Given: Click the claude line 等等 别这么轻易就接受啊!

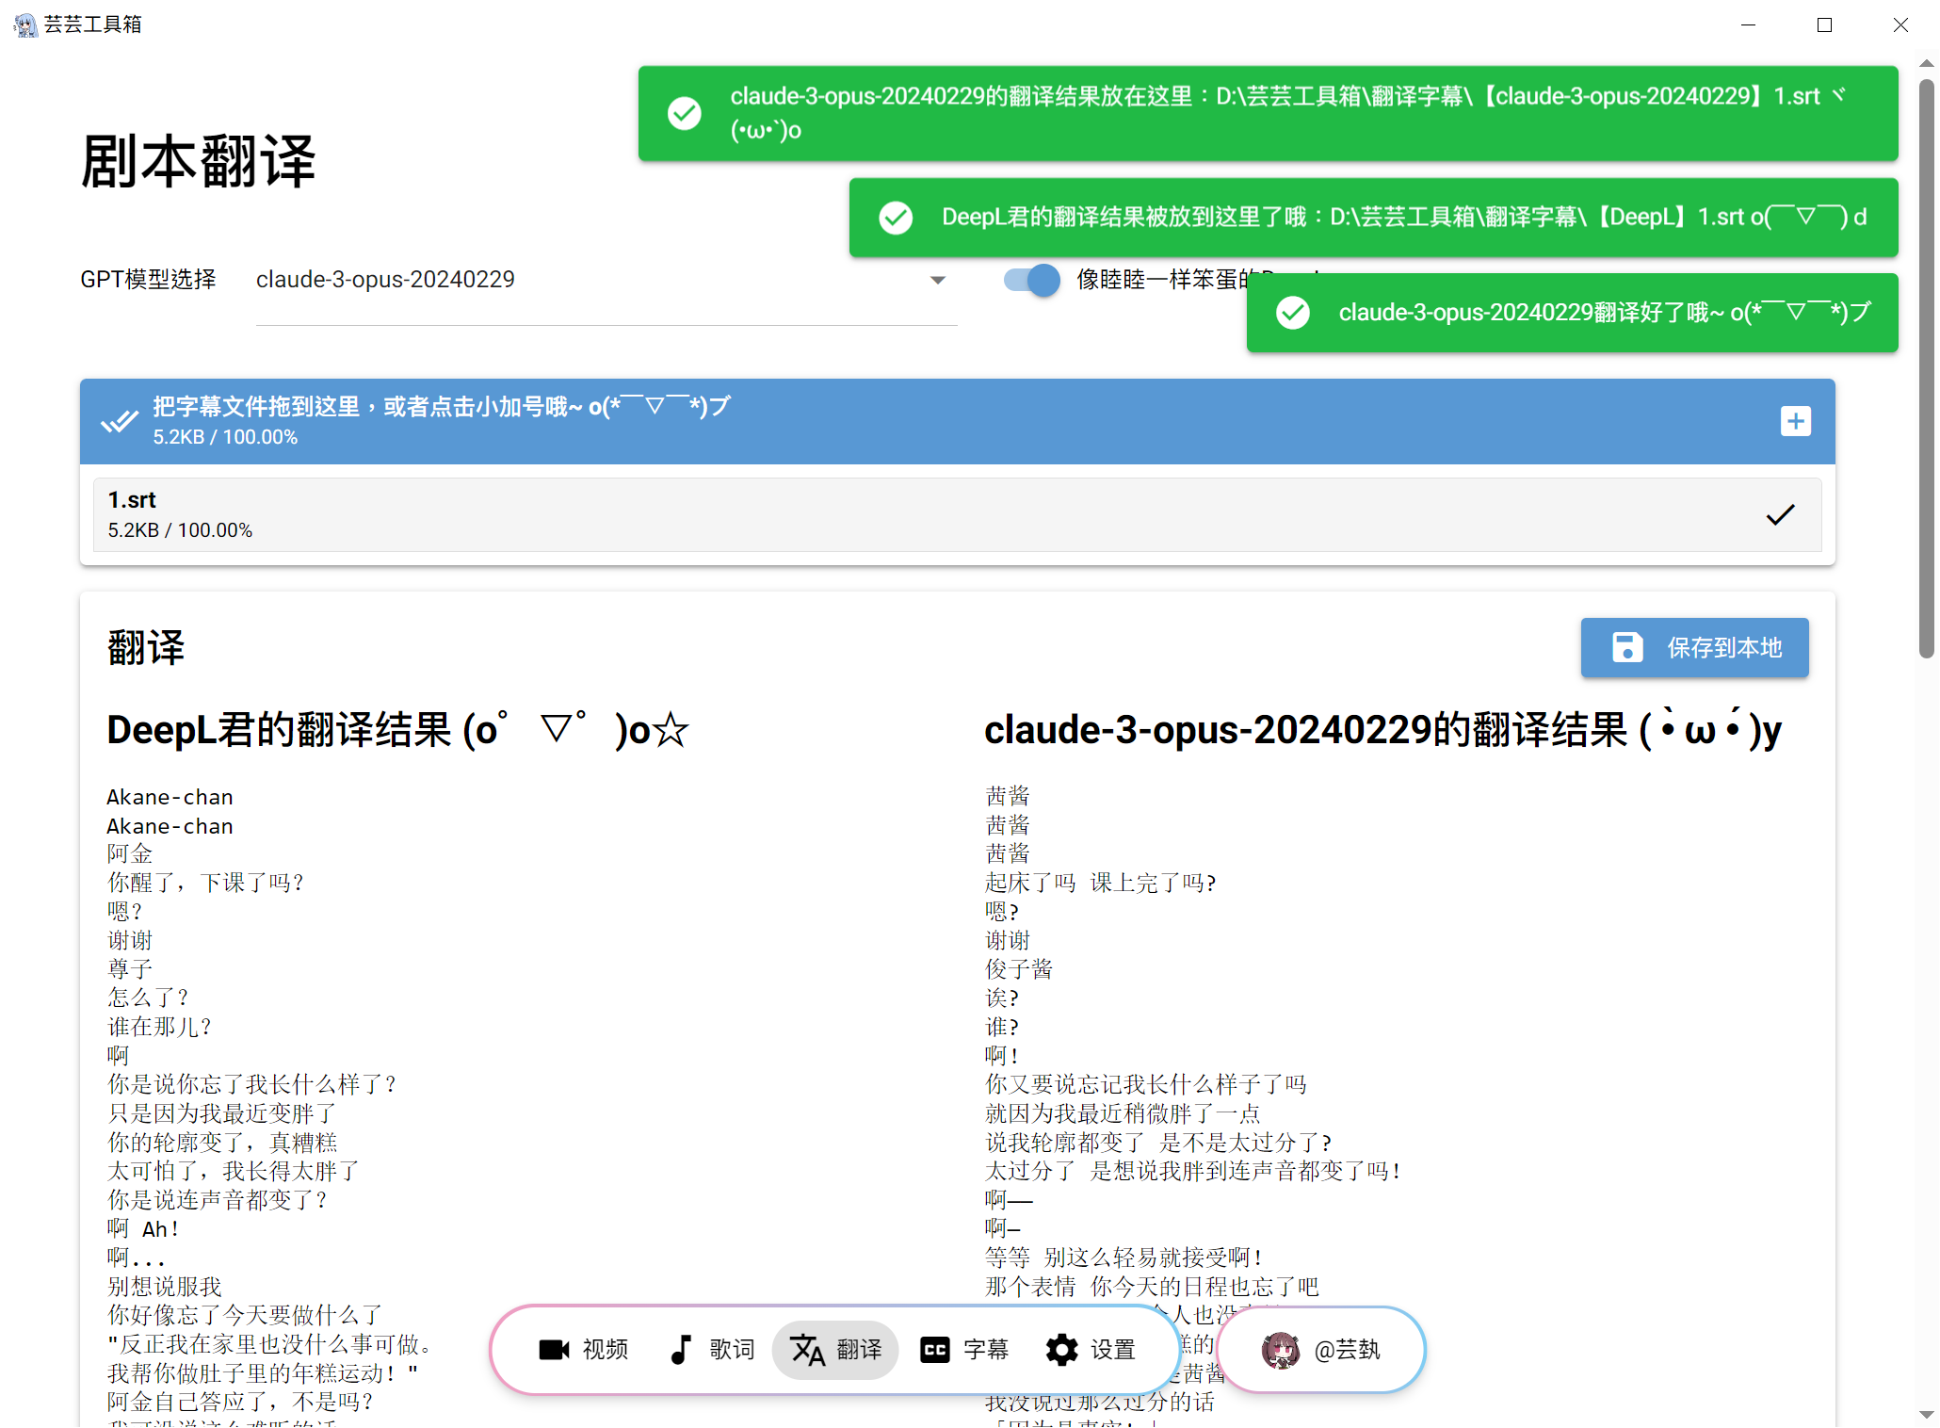Looking at the screenshot, I should click(1124, 1258).
